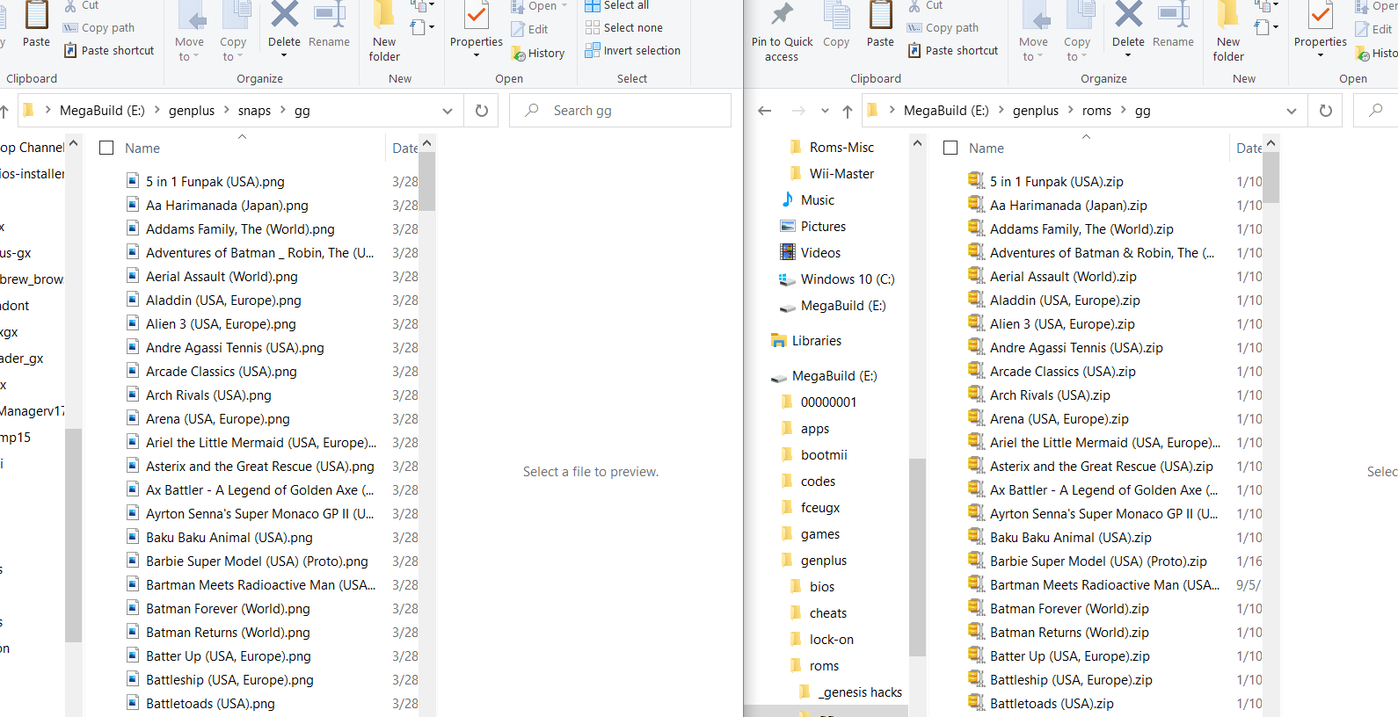Open recent locations dropdown in right window
This screenshot has height=717, width=1398.
pyautogui.click(x=825, y=111)
